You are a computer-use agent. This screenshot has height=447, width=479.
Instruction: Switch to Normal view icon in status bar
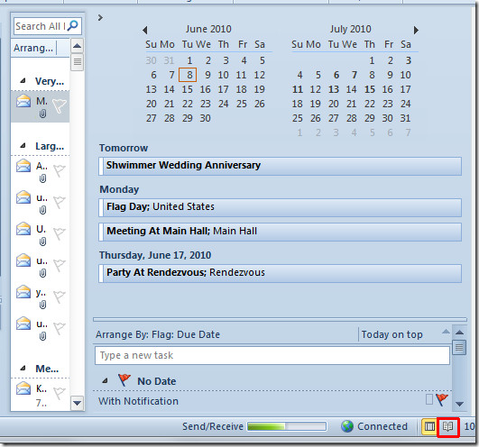coord(429,426)
